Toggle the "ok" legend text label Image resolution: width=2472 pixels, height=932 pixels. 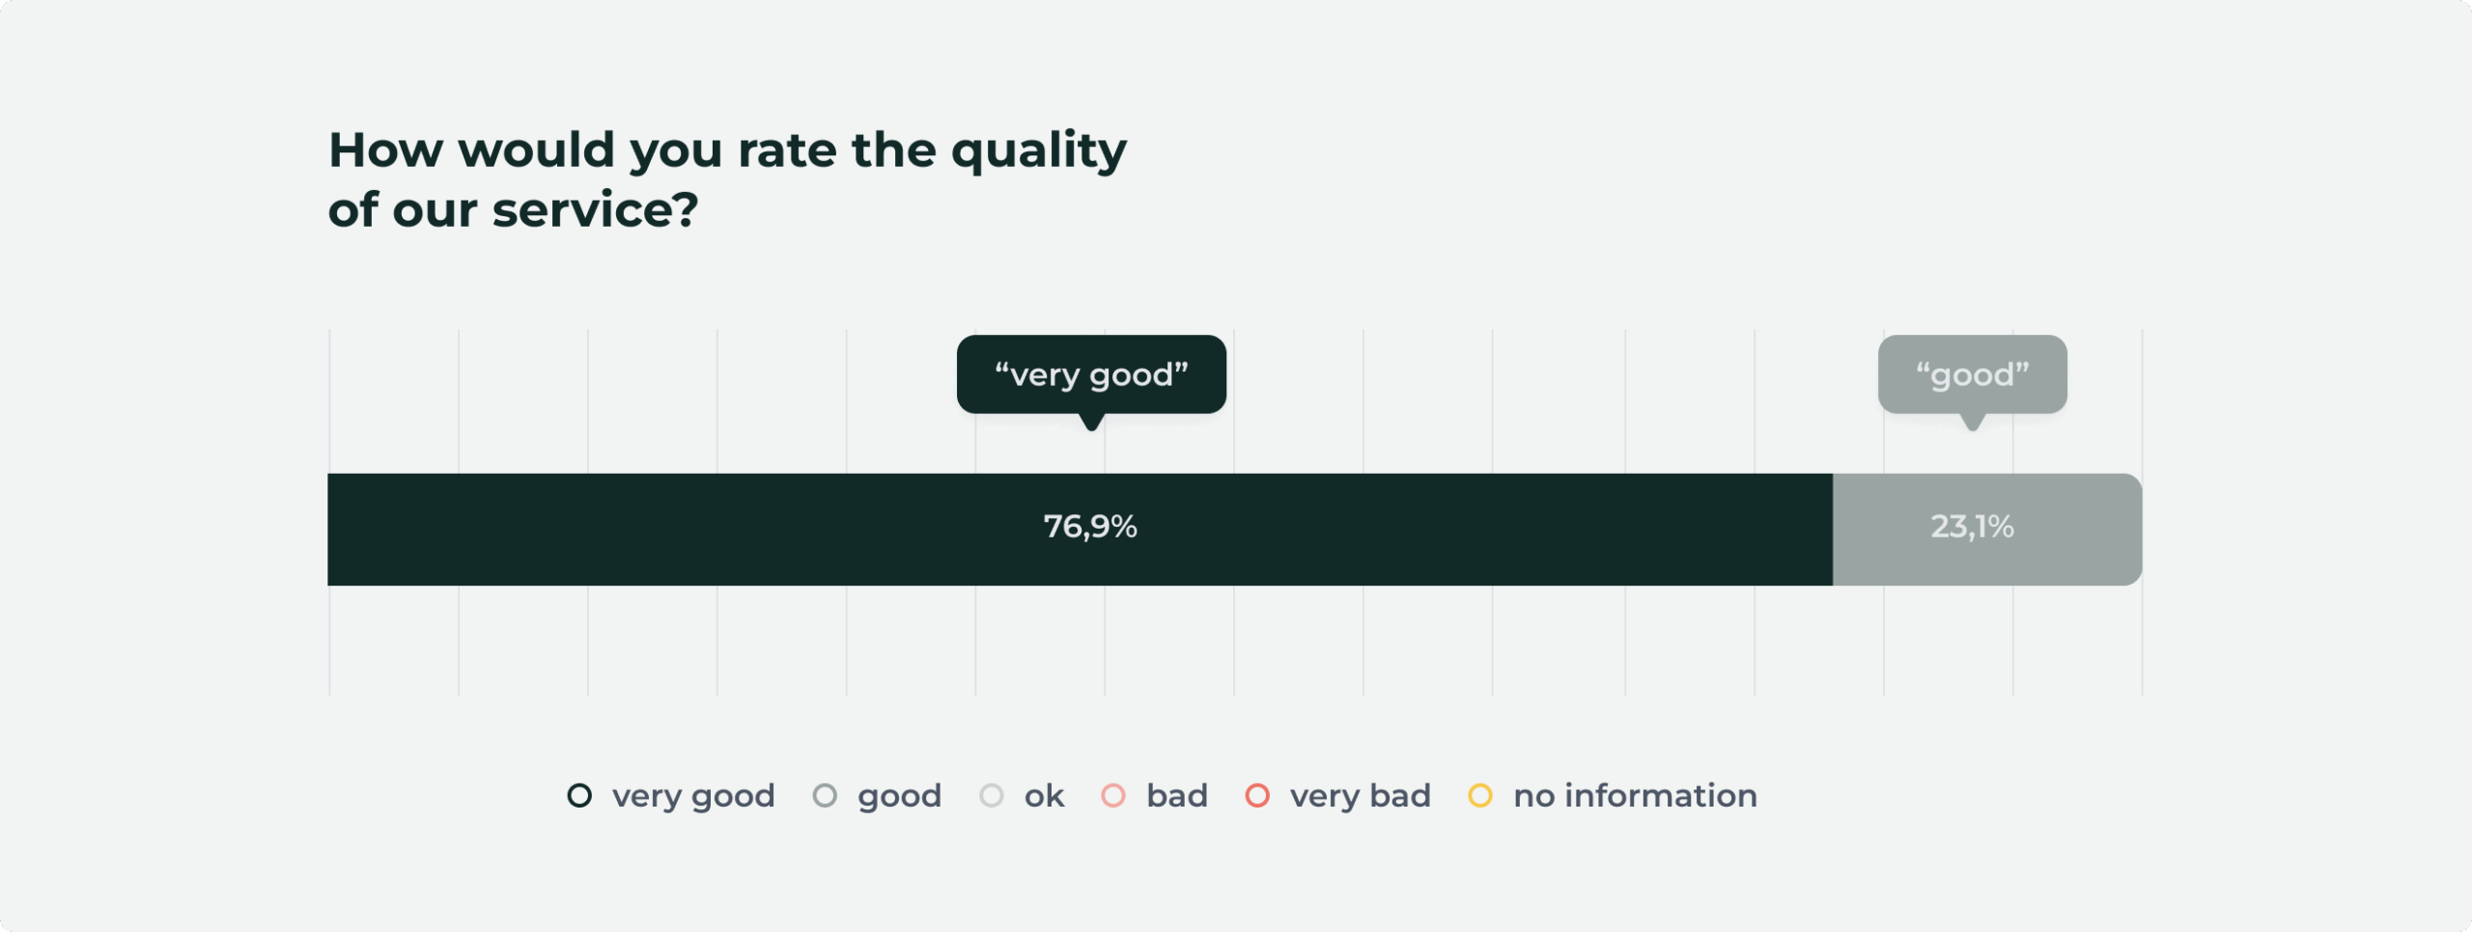1044,796
